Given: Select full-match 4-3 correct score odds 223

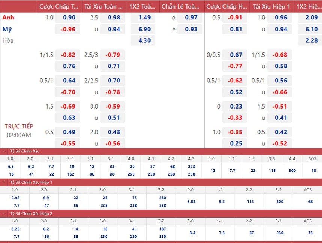Looking at the screenshot, I should tap(191, 167).
